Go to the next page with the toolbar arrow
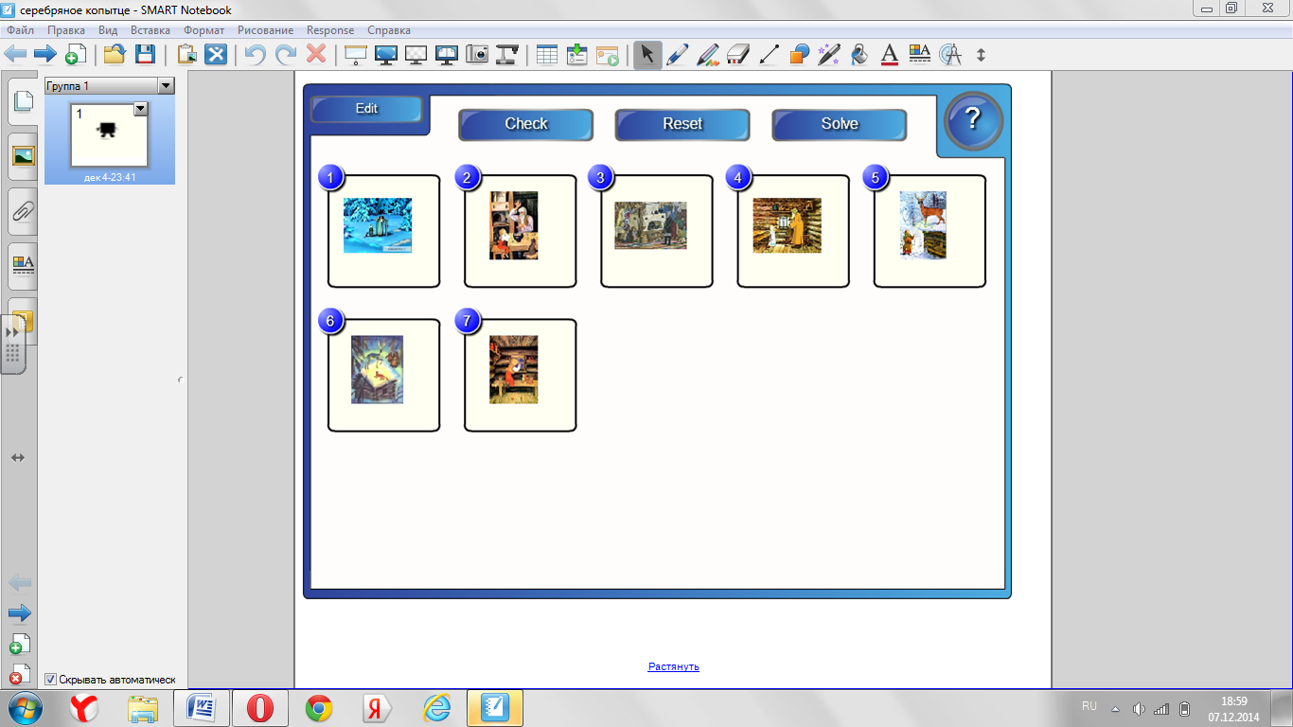1293x727 pixels. (45, 54)
